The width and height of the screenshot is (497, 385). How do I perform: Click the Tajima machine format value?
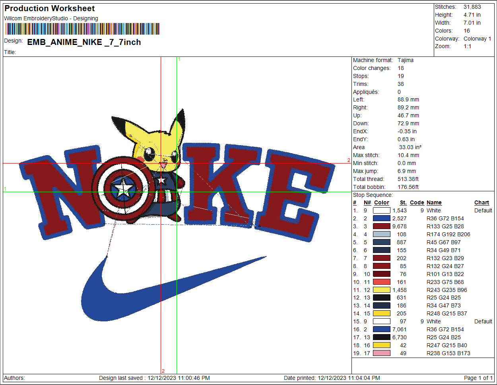tap(406, 60)
